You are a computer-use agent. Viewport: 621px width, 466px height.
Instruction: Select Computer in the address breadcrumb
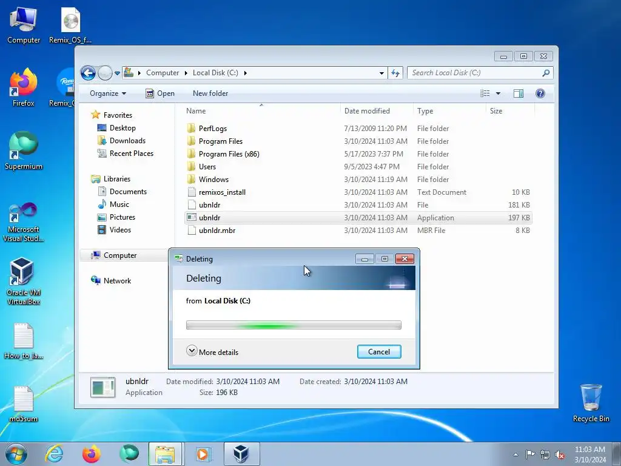[163, 73]
